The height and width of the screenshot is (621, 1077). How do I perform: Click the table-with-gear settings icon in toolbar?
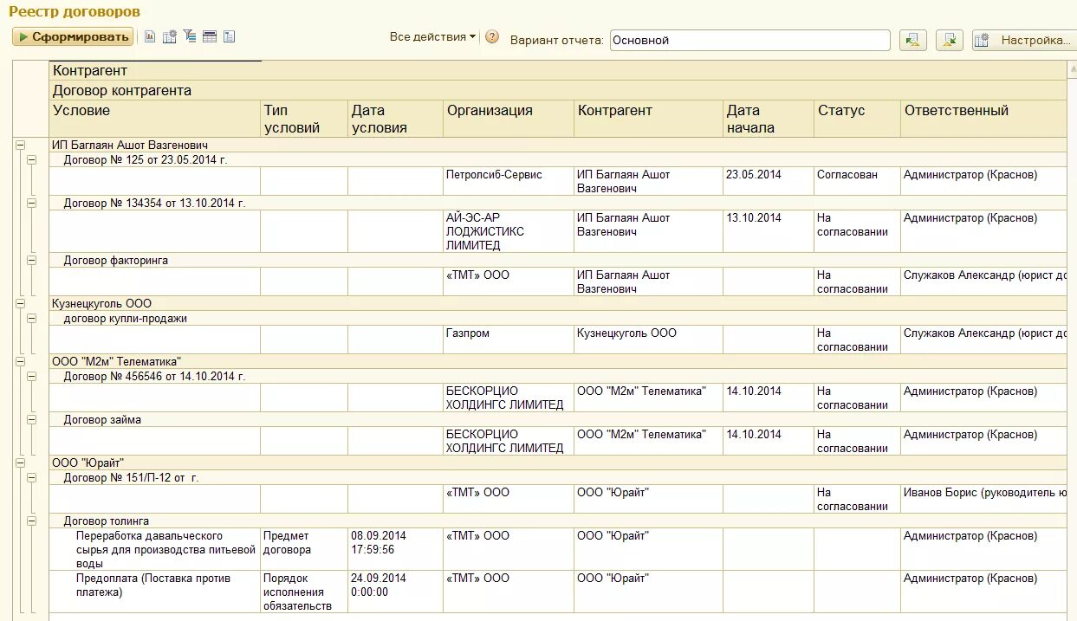[x=170, y=36]
